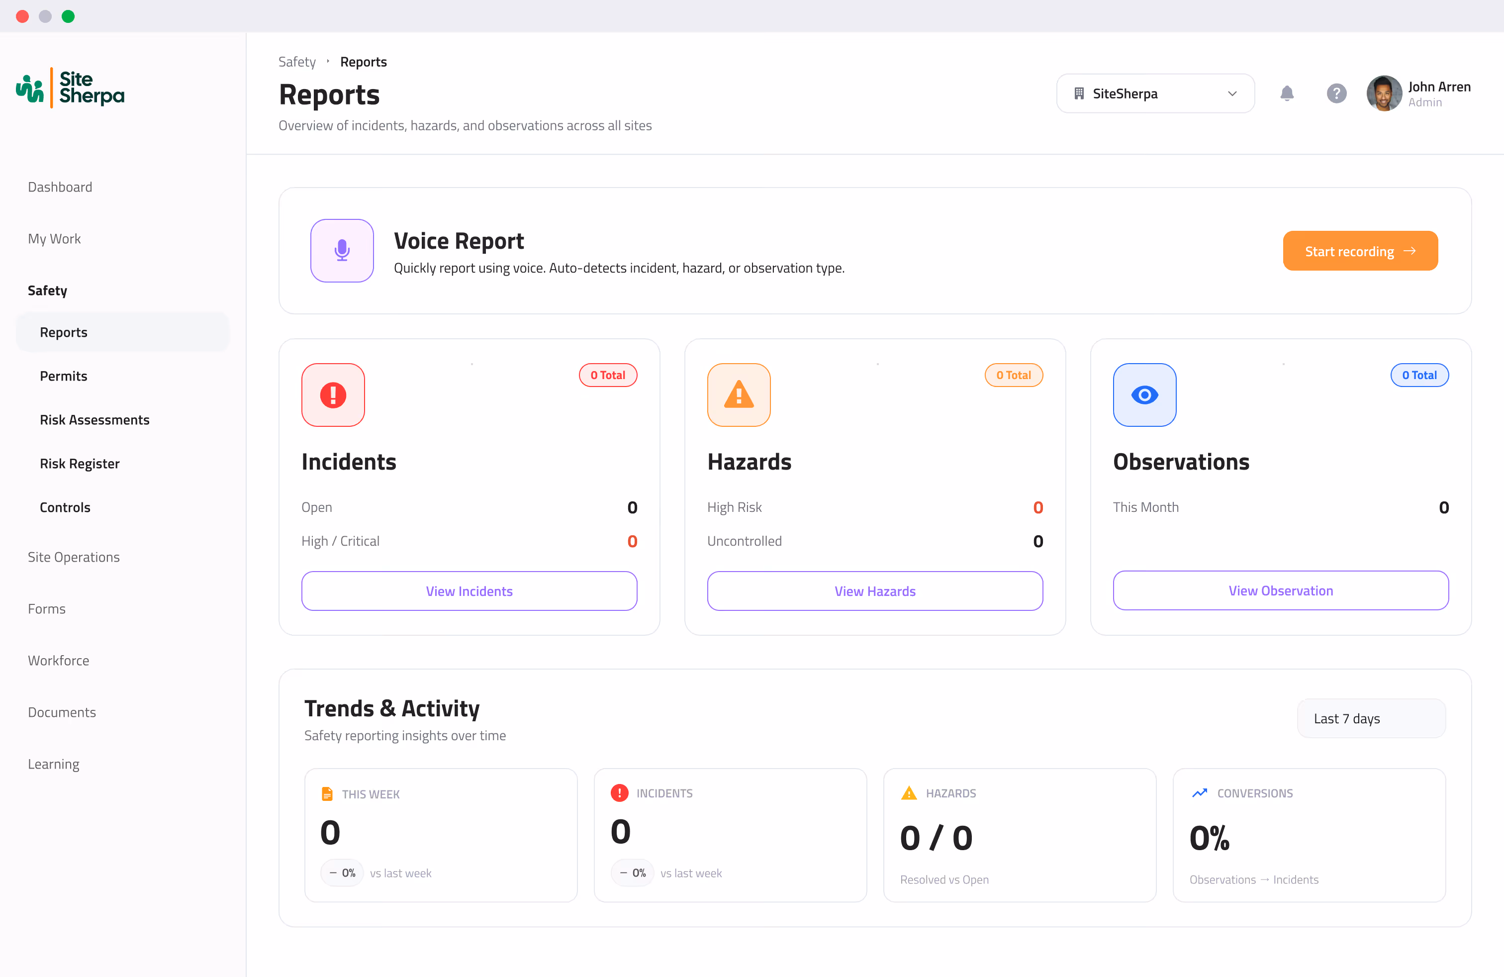Go to Risk Register in sidebar
Image resolution: width=1504 pixels, height=977 pixels.
80,463
